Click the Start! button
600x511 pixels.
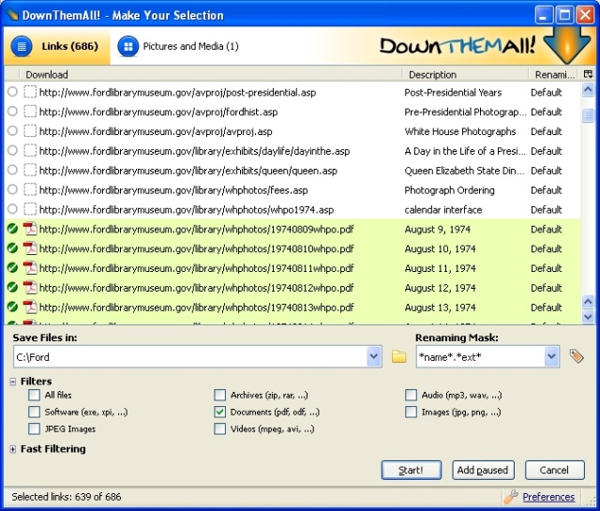tap(411, 470)
